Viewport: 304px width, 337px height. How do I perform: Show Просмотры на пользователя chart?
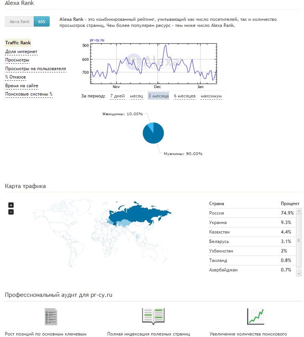point(36,69)
